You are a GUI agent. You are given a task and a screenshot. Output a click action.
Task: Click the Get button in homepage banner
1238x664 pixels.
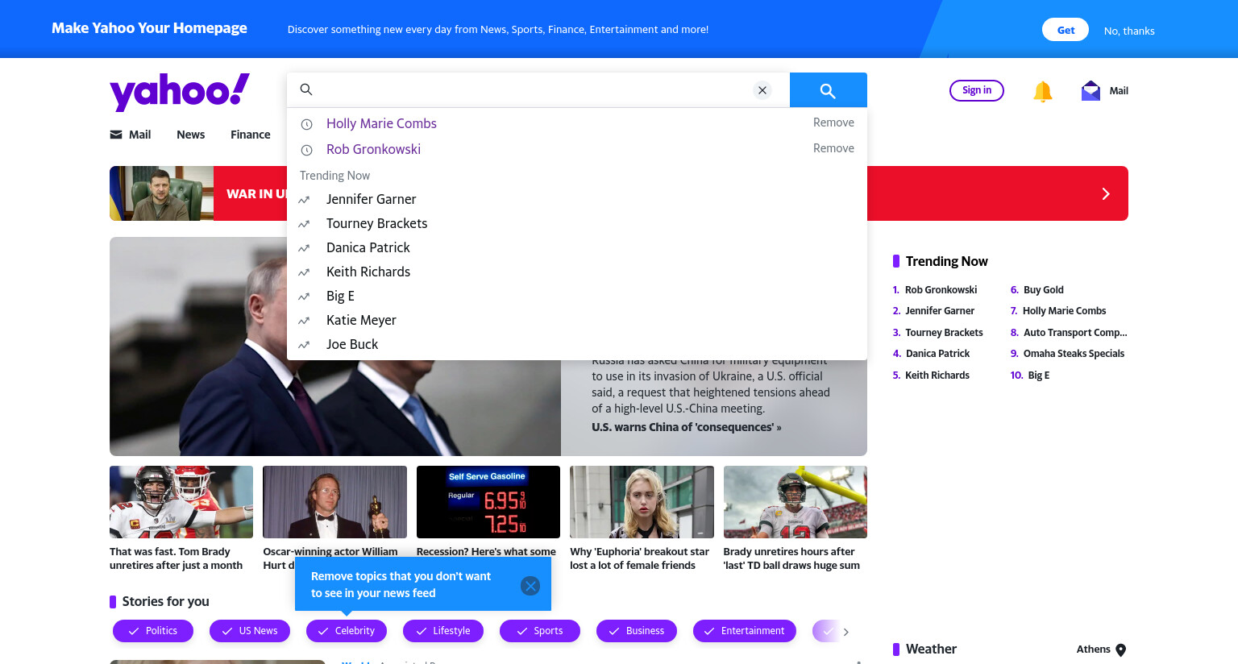[x=1066, y=30]
